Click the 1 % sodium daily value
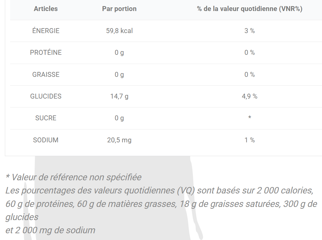Screen dimensions: 322x240 tap(250, 140)
